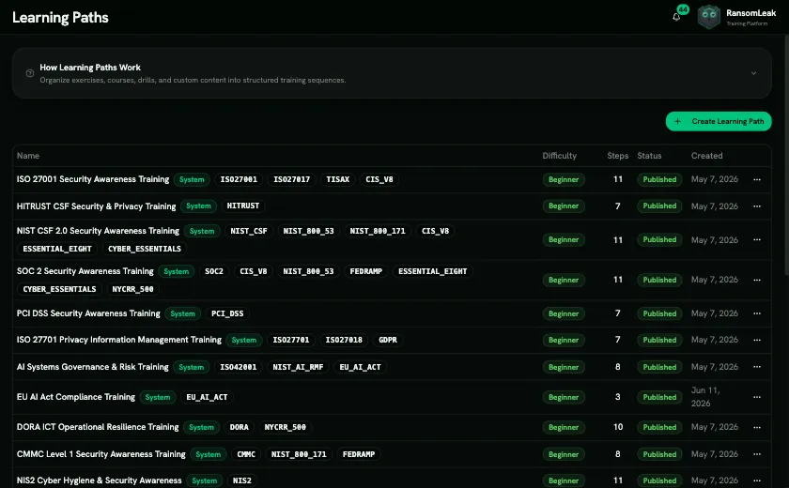Click the ISO27017 framework tag
The height and width of the screenshot is (488, 789).
(x=292, y=179)
